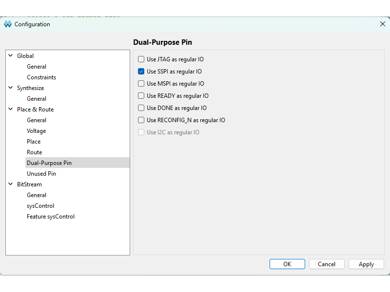Viewport: 390px width, 292px height.
Task: Collapse the Place & Route section
Action: [11, 109]
